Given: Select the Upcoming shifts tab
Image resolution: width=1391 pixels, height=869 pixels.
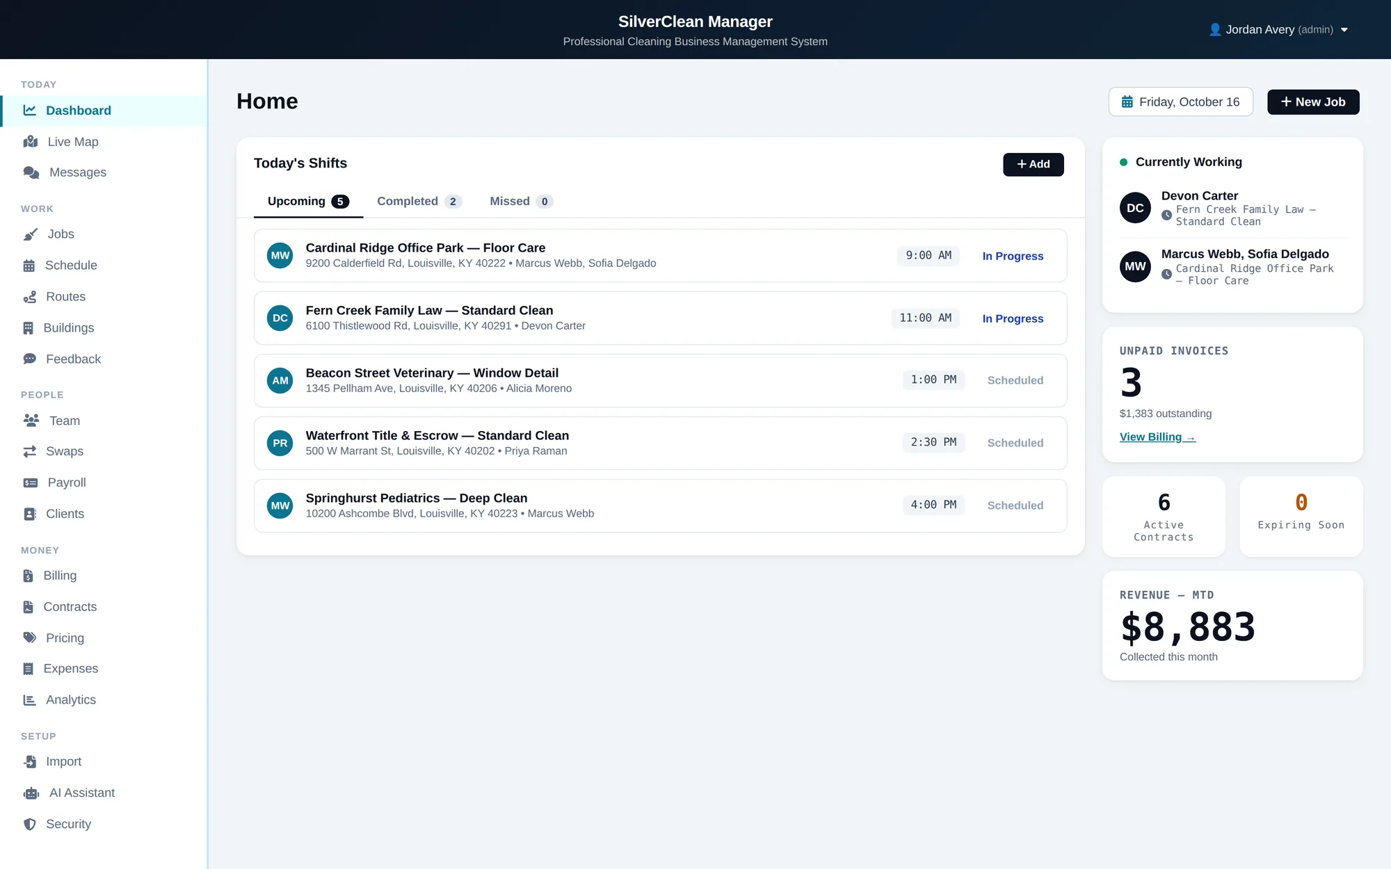Looking at the screenshot, I should coord(308,202).
